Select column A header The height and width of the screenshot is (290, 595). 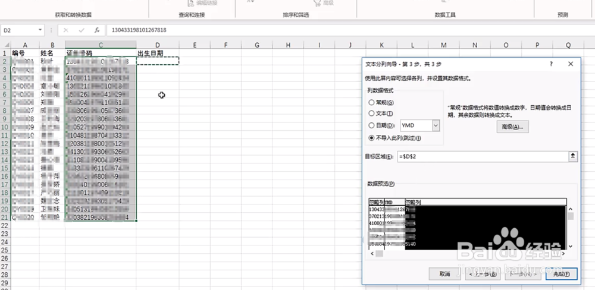(25, 45)
